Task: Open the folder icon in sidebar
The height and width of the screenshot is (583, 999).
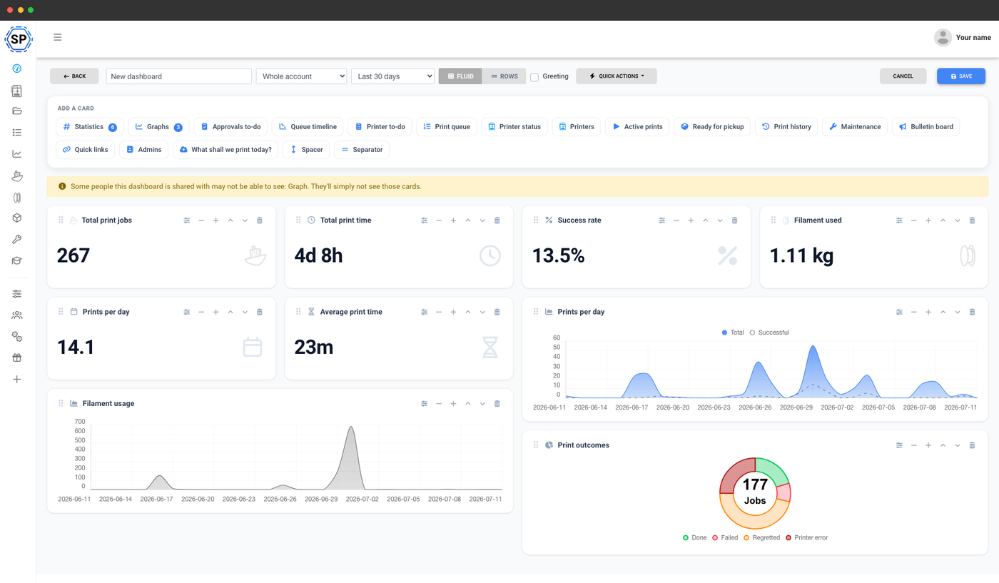Action: click(x=17, y=111)
